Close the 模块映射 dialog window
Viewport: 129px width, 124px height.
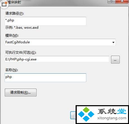pos(122,1)
